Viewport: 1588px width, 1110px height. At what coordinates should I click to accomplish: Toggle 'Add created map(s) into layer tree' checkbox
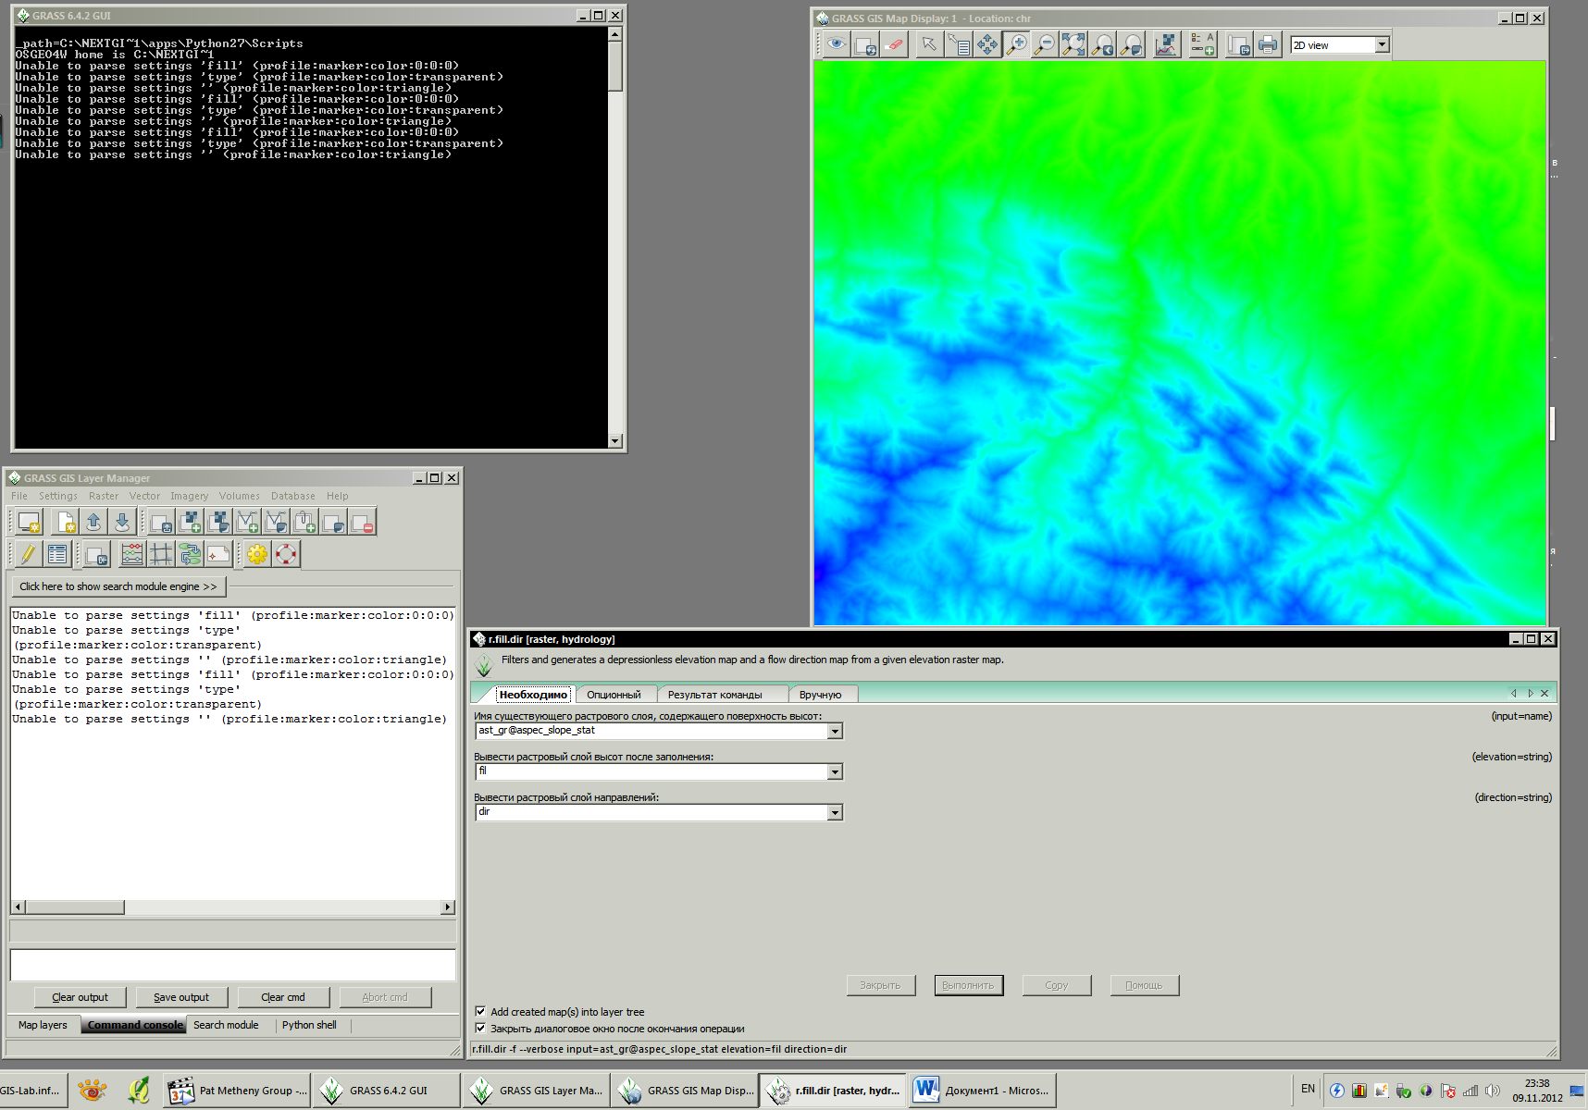coord(480,1011)
